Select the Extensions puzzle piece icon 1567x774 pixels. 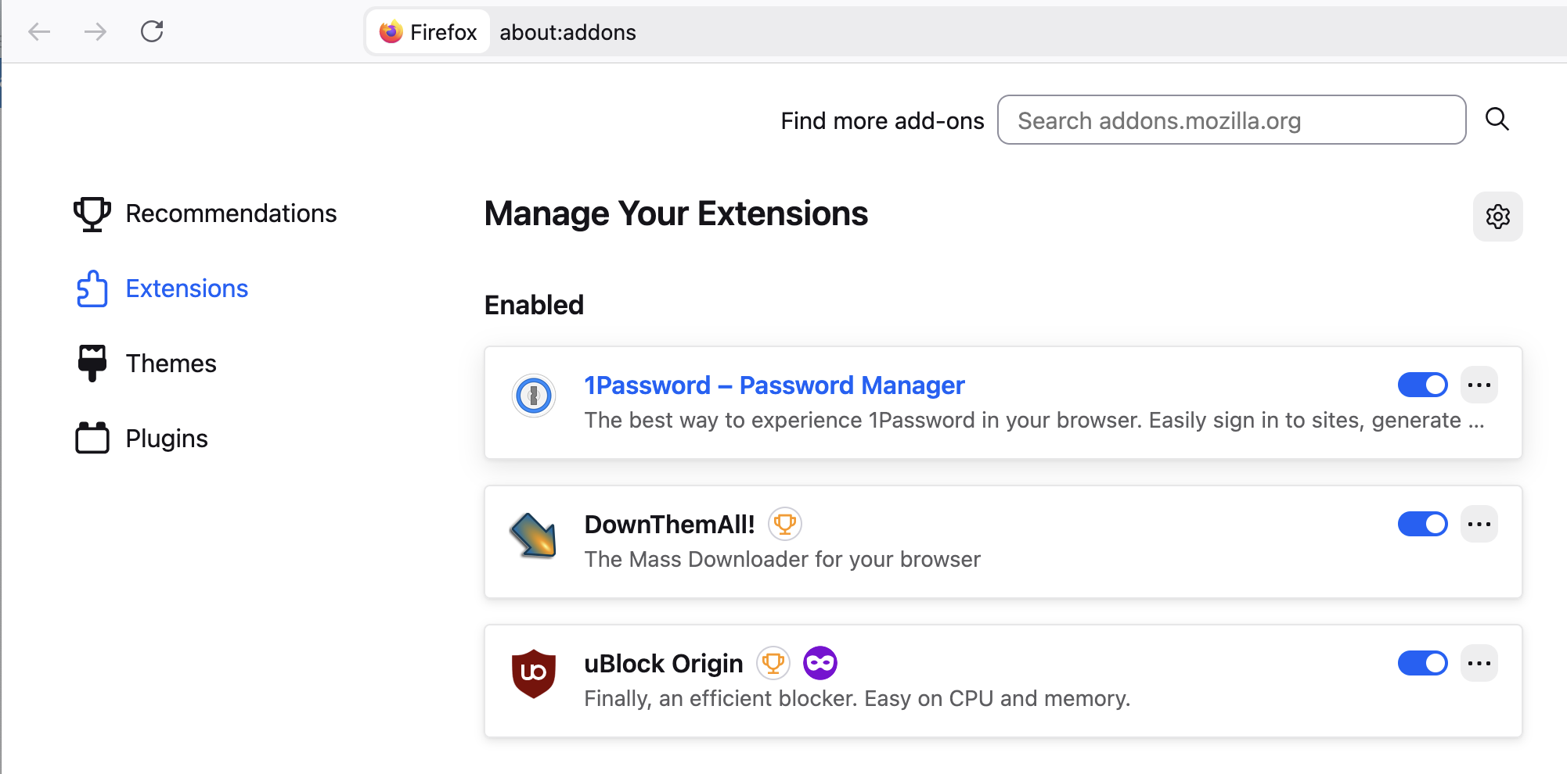point(92,288)
